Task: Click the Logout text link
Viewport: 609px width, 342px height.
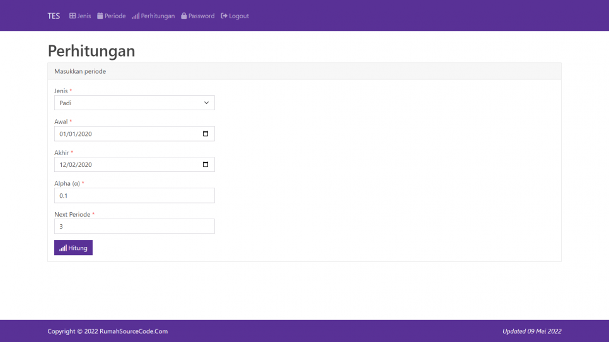Action: (x=239, y=16)
